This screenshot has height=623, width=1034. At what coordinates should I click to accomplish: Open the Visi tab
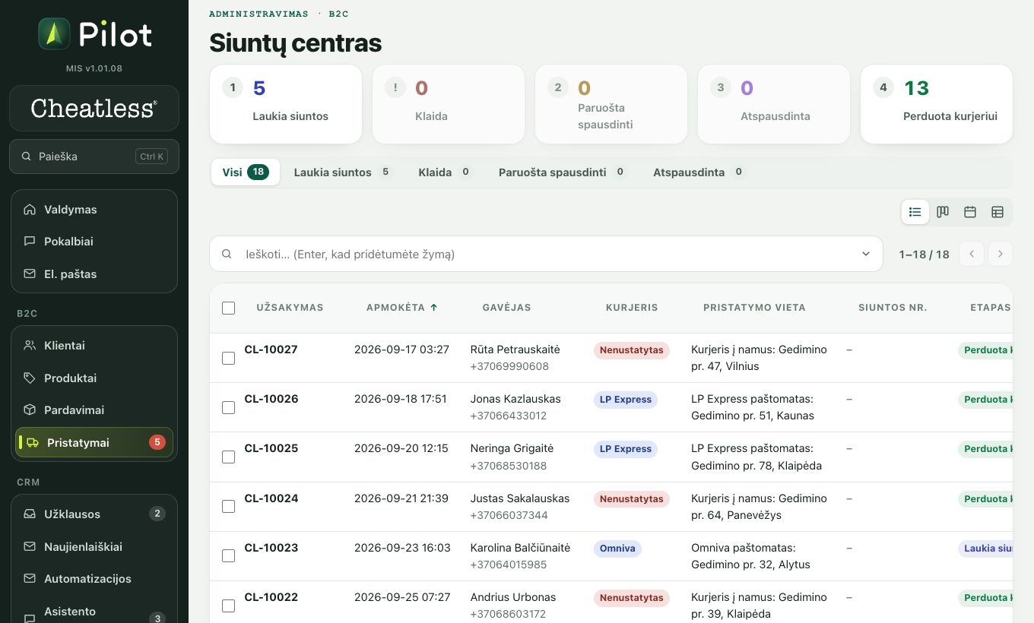(245, 172)
